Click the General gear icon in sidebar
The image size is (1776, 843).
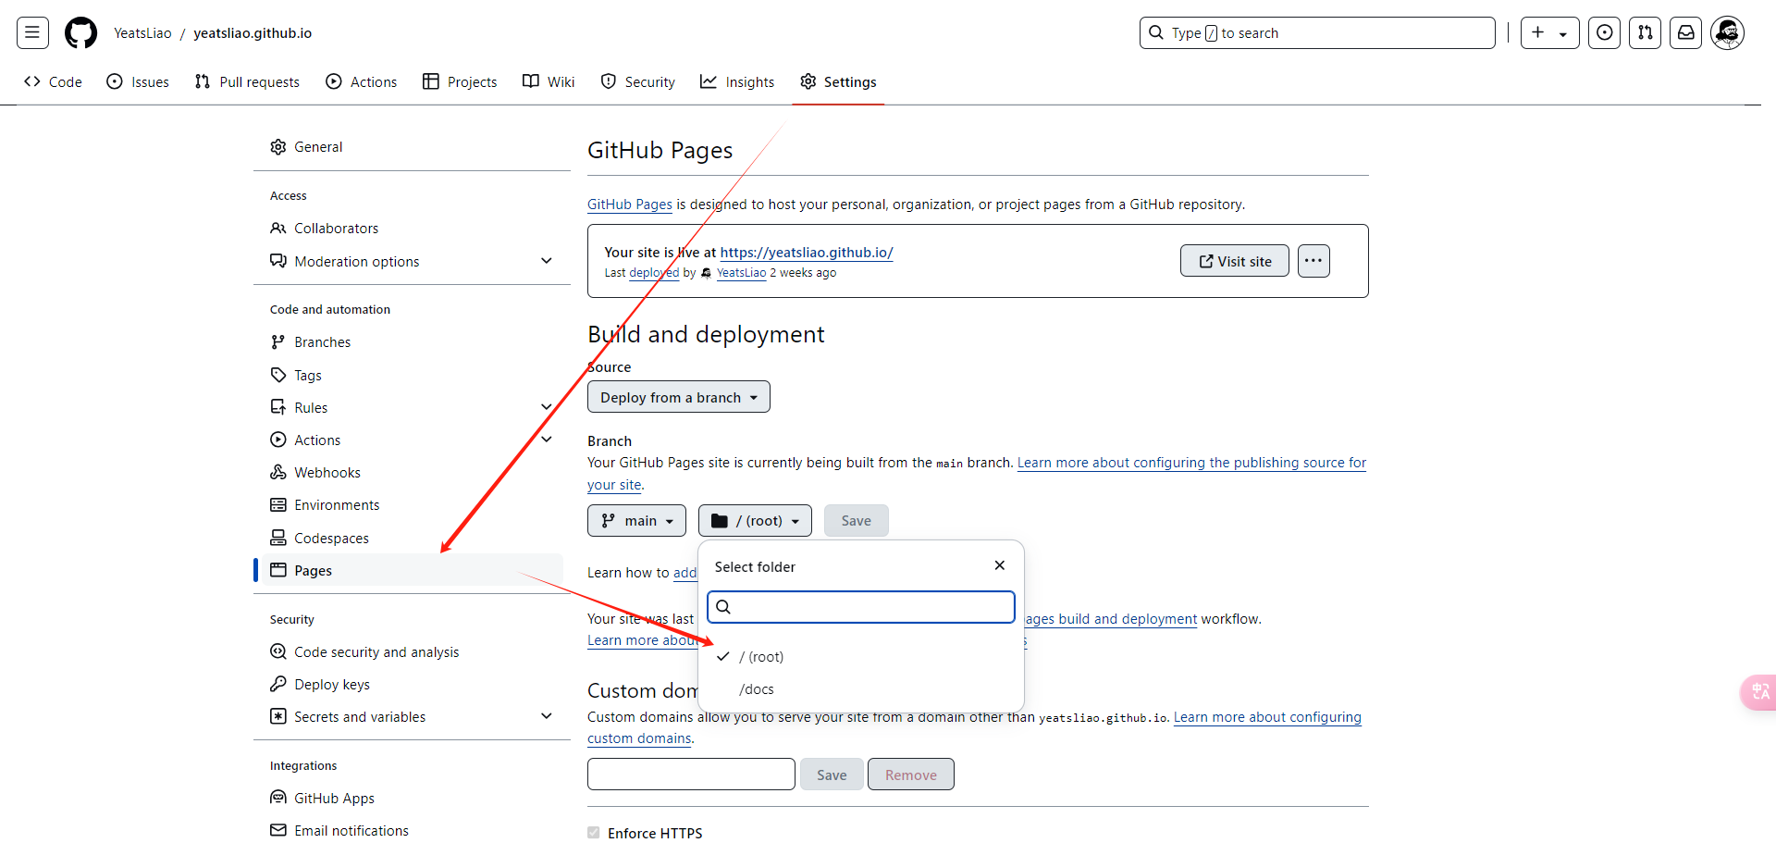pyautogui.click(x=277, y=147)
